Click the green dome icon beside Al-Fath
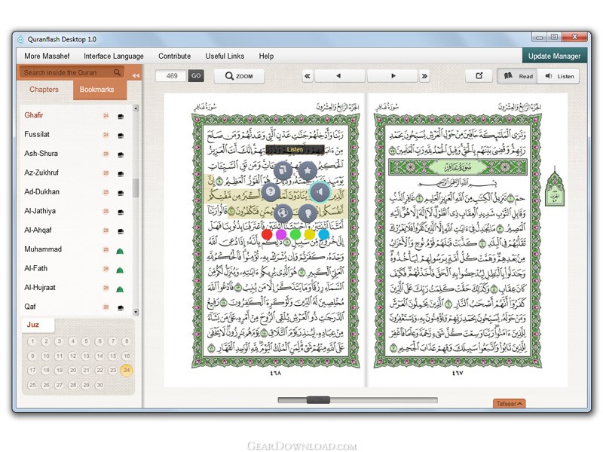603x452 pixels. [120, 270]
